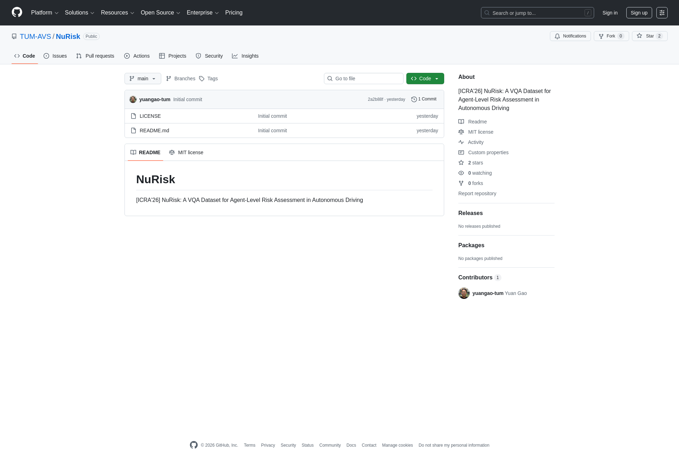Expand the Platform menu
The height and width of the screenshot is (464, 679).
tap(45, 13)
